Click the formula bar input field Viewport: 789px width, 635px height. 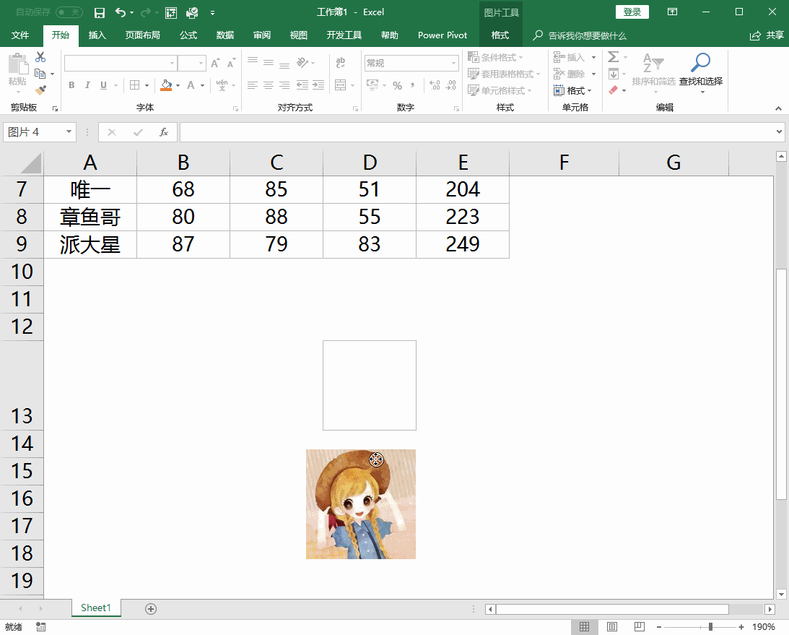click(478, 132)
